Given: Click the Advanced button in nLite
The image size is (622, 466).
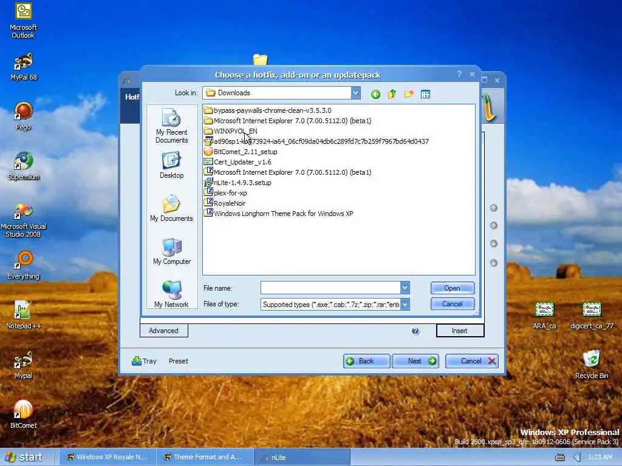Looking at the screenshot, I should pyautogui.click(x=163, y=331).
